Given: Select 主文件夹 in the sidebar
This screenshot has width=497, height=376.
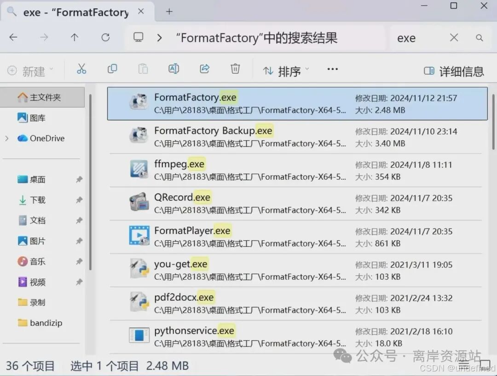Looking at the screenshot, I should [39, 97].
